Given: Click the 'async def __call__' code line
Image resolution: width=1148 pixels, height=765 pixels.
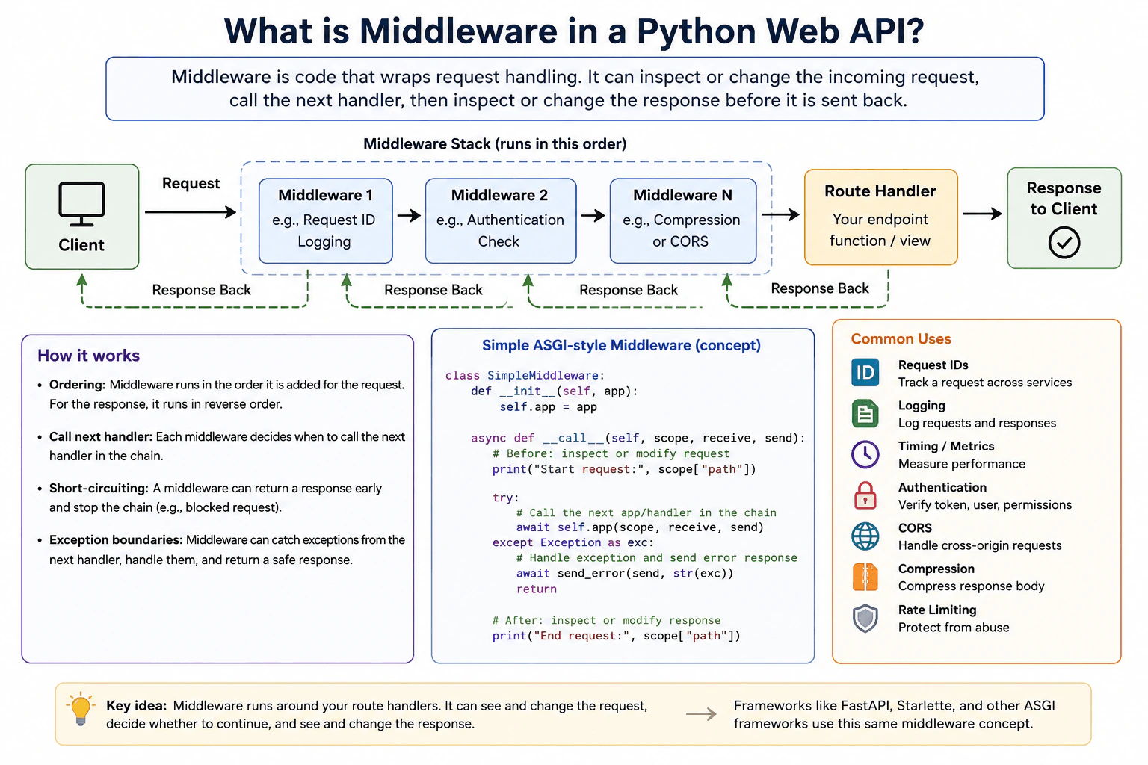Looking at the screenshot, I should coord(638,438).
